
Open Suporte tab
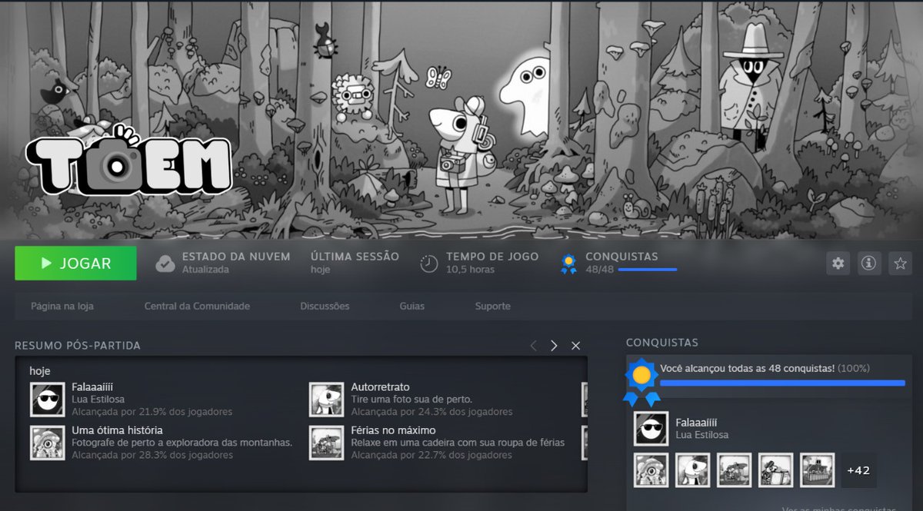click(492, 306)
